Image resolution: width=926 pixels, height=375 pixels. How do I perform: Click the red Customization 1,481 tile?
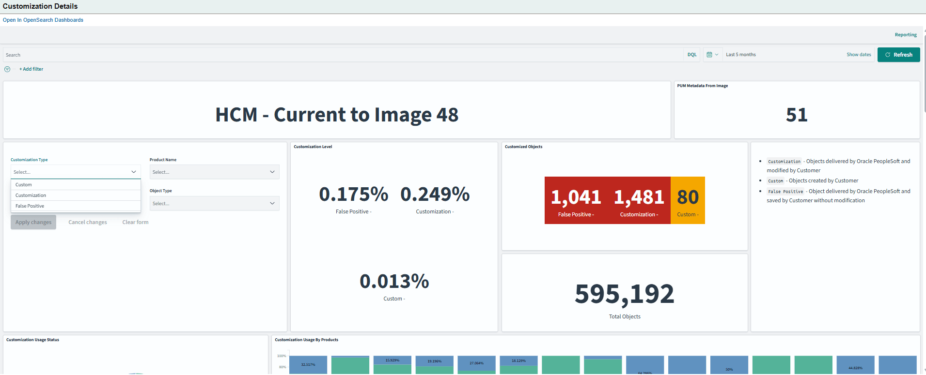click(639, 200)
